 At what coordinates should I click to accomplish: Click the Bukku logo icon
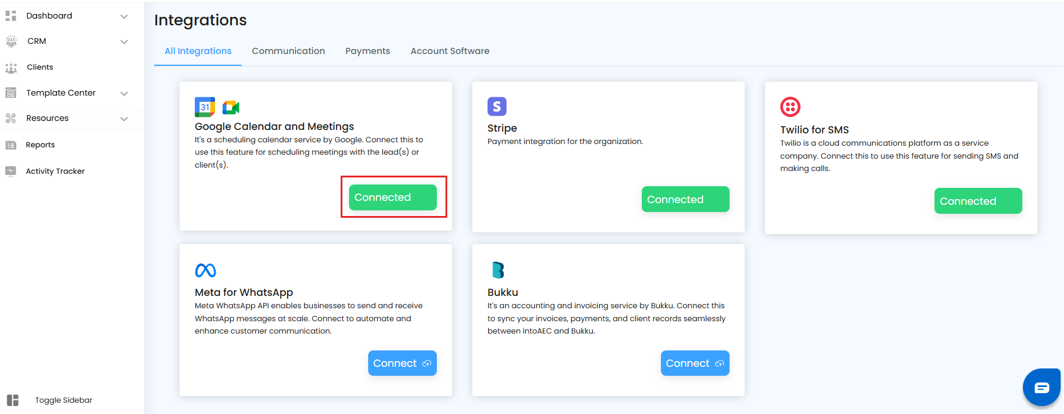click(498, 271)
